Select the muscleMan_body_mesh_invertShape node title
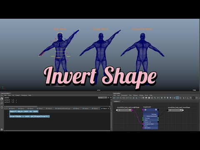The image size is (200, 150). pos(179,107)
